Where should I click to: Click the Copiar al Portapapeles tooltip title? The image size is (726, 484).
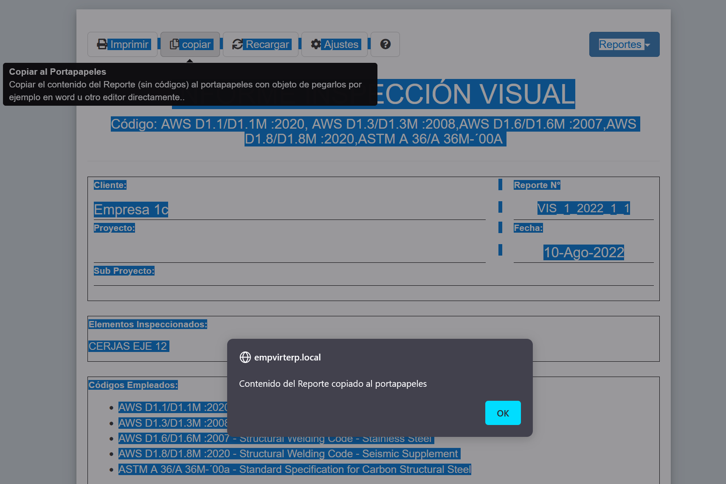point(58,72)
